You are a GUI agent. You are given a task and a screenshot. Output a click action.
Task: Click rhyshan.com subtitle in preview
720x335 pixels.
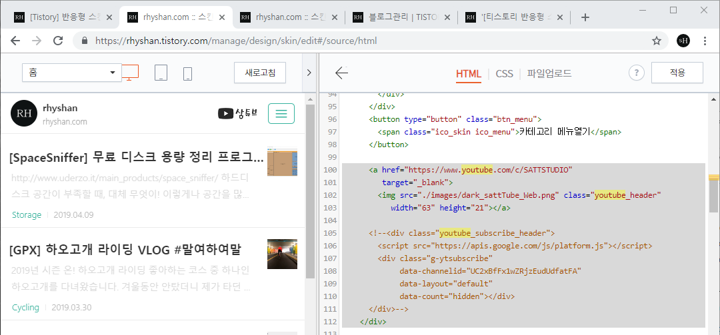(x=65, y=122)
